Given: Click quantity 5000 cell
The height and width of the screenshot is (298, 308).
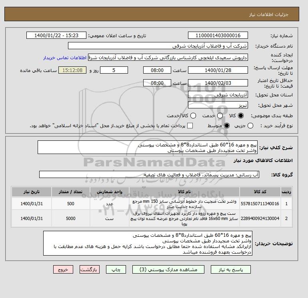Looking at the screenshot, I should pos(71,218).
